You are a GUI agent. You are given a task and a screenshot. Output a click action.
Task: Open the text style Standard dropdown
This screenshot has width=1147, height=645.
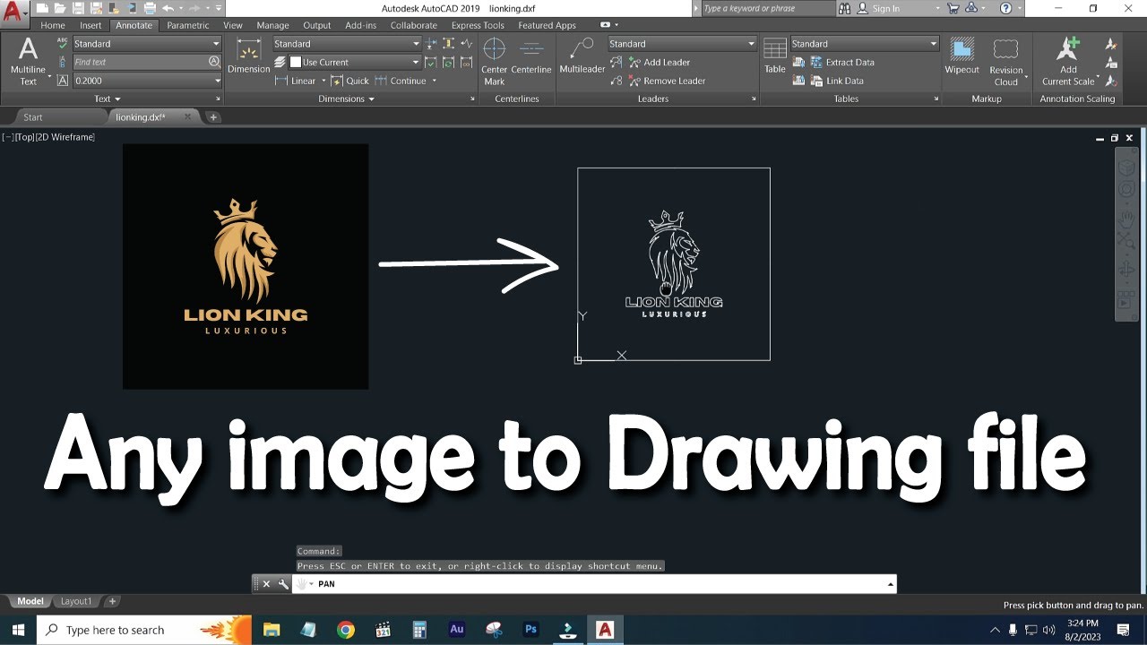pyautogui.click(x=147, y=44)
